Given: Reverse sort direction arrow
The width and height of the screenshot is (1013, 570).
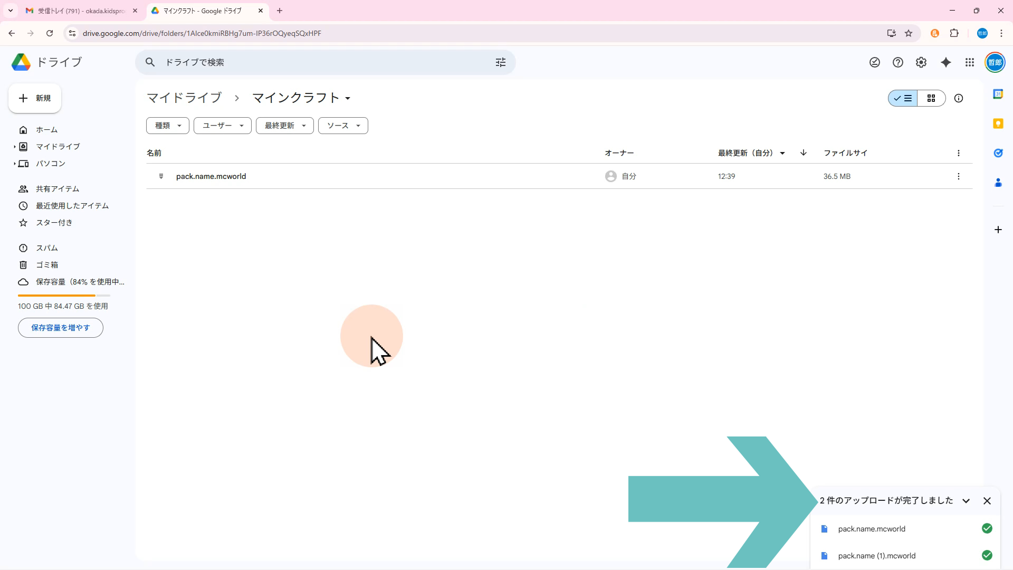Looking at the screenshot, I should coord(804,153).
